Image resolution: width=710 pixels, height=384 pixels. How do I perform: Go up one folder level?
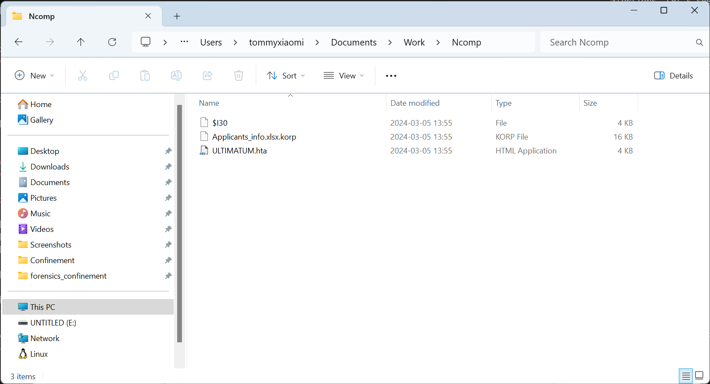(81, 42)
